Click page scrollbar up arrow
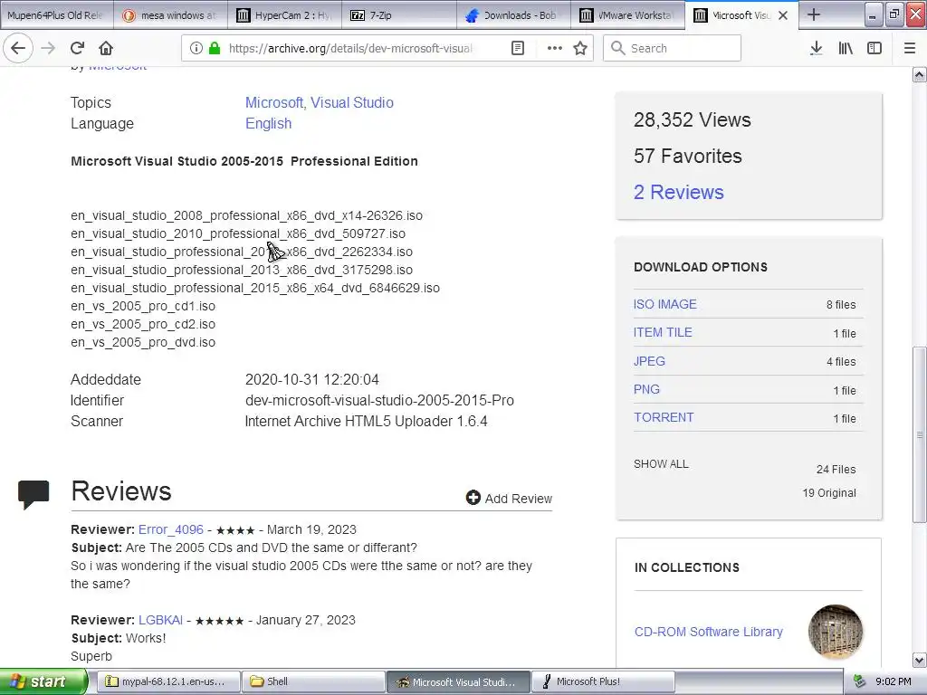927x695 pixels. [x=920, y=75]
